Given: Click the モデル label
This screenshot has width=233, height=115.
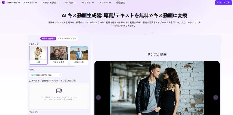Looking at the screenshot, I should 32,70.
